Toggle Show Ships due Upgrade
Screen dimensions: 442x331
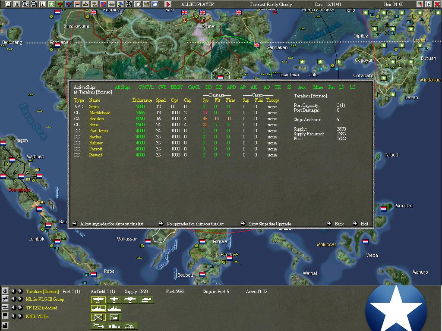(x=269, y=224)
